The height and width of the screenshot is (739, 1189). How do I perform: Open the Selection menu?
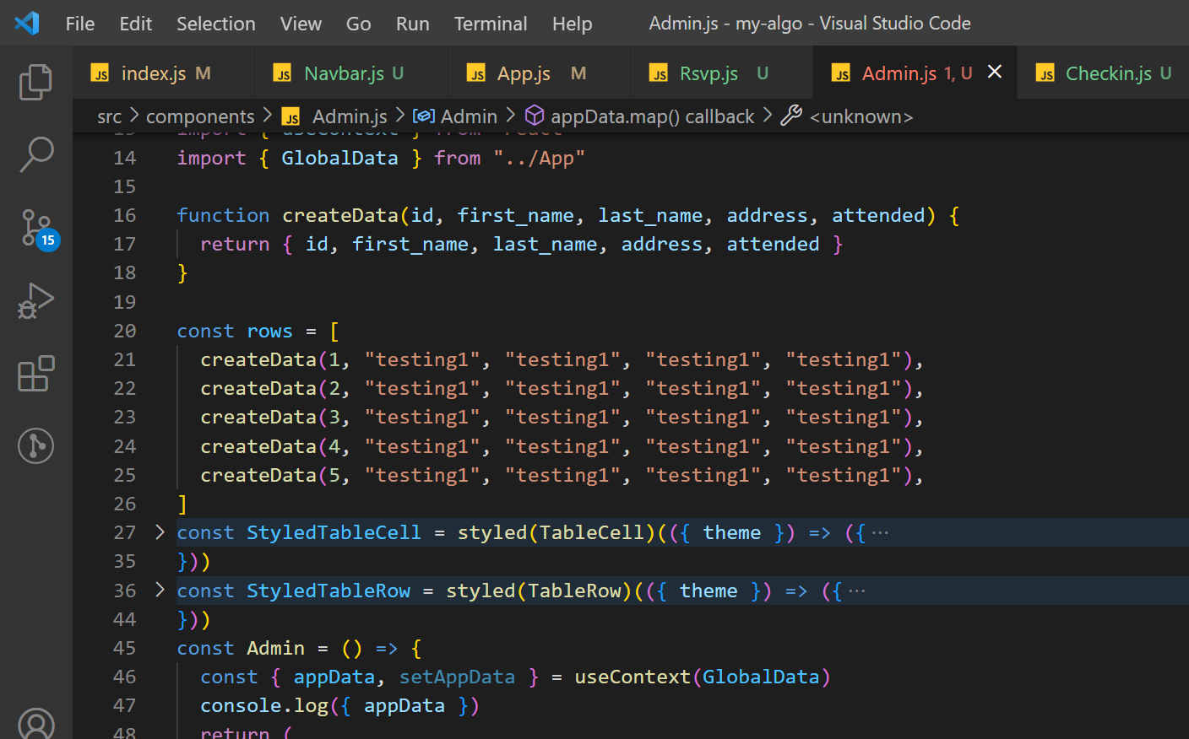pos(216,24)
